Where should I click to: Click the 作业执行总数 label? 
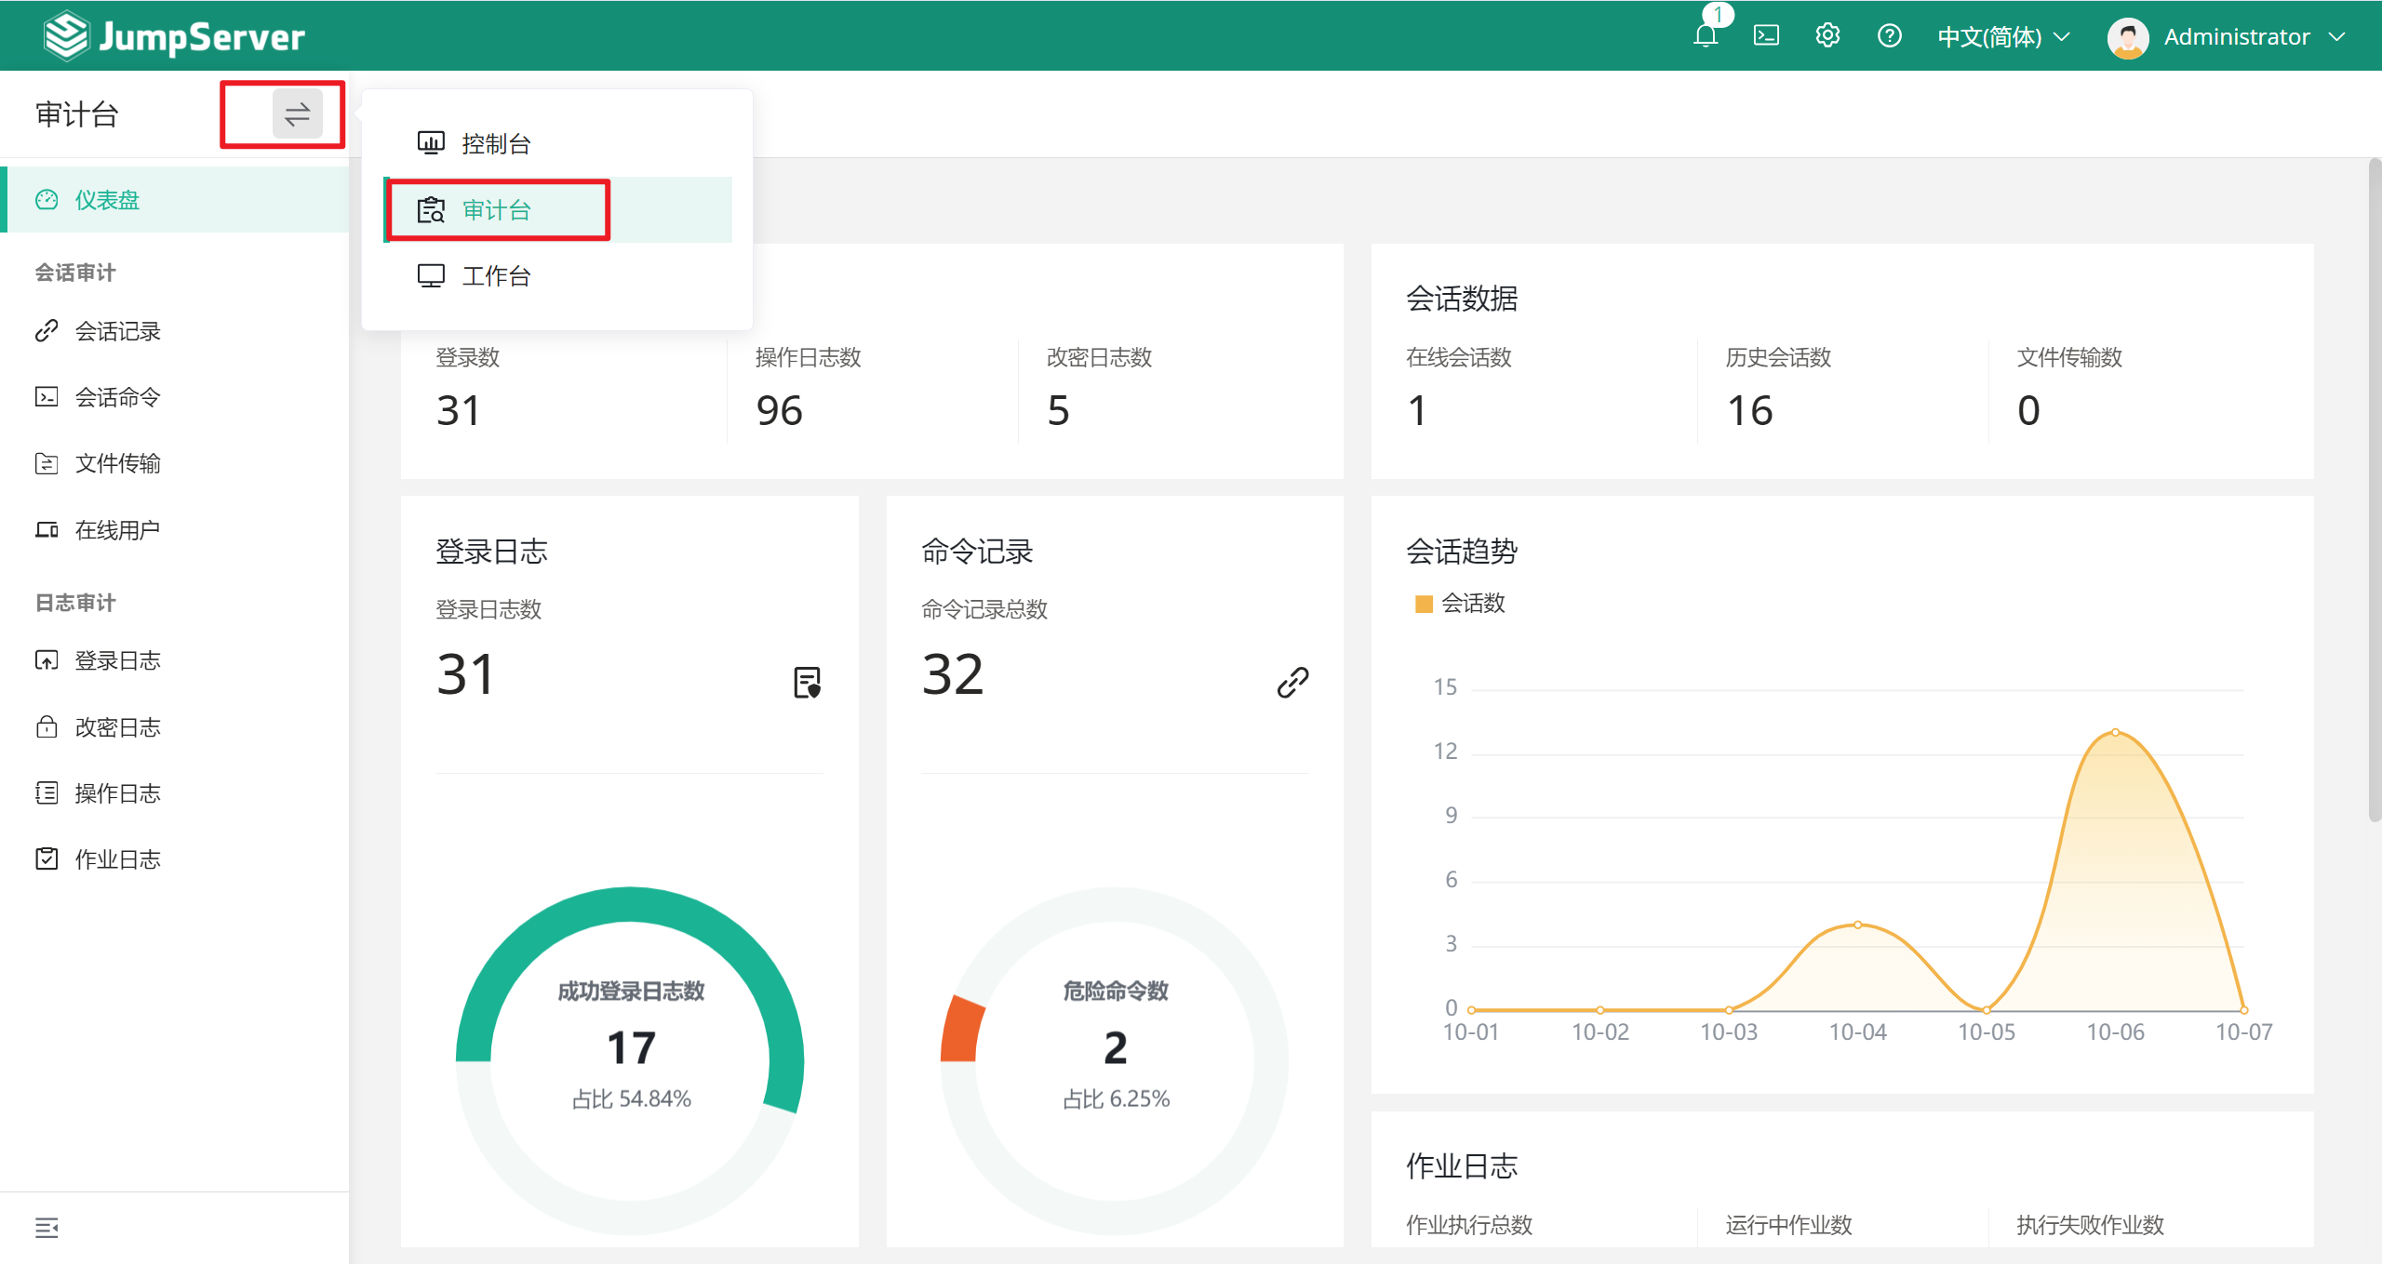(1469, 1225)
